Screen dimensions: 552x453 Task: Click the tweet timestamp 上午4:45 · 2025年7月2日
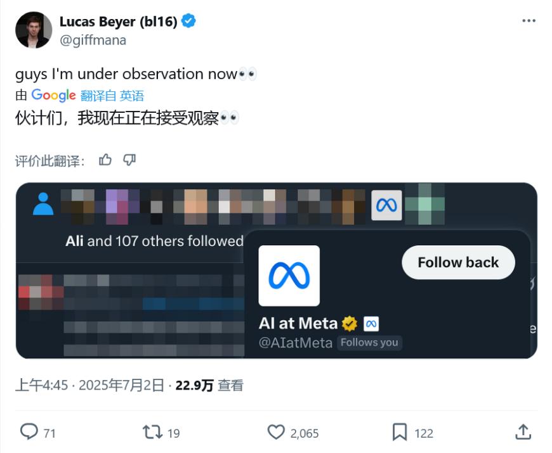tap(89, 385)
